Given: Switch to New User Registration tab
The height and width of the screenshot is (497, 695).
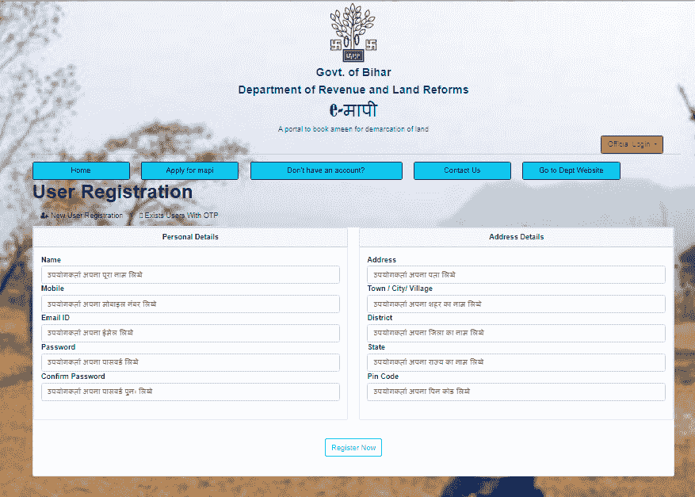Looking at the screenshot, I should click(82, 216).
